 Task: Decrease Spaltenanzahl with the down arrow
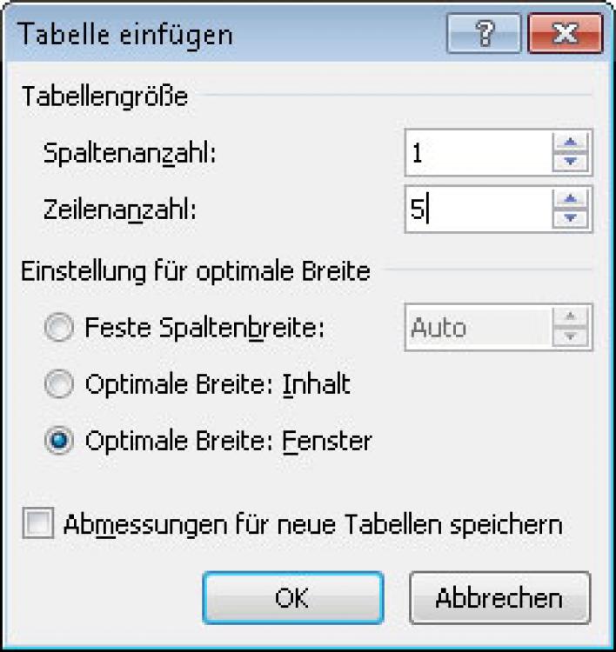(572, 163)
